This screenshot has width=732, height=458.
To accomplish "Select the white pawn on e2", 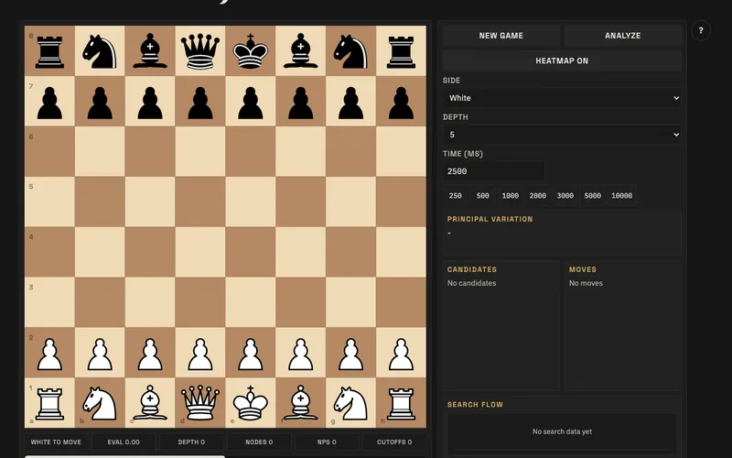I will point(250,353).
